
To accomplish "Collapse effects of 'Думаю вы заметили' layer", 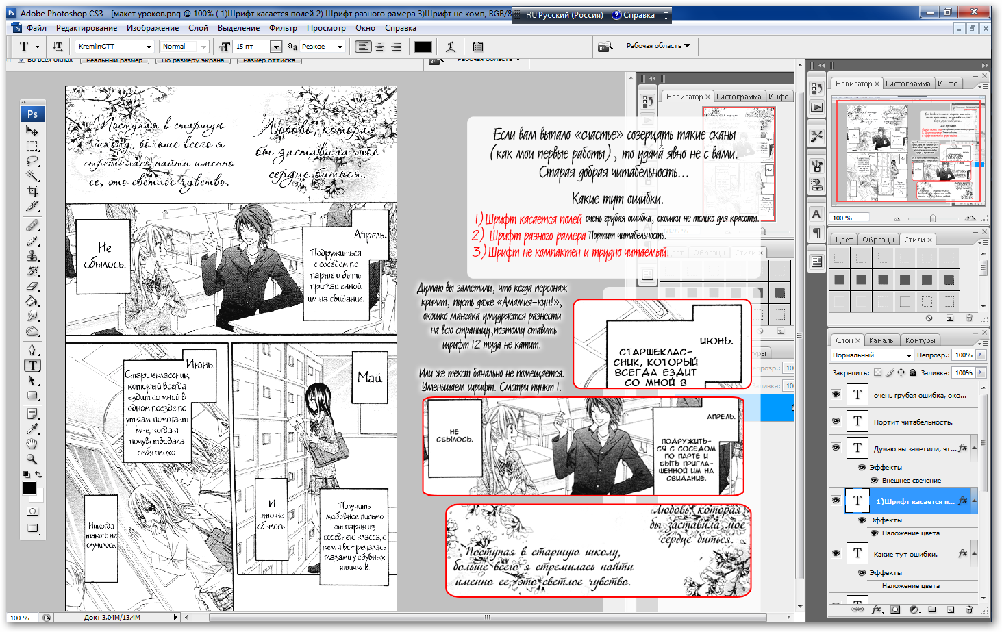I will pyautogui.click(x=973, y=448).
